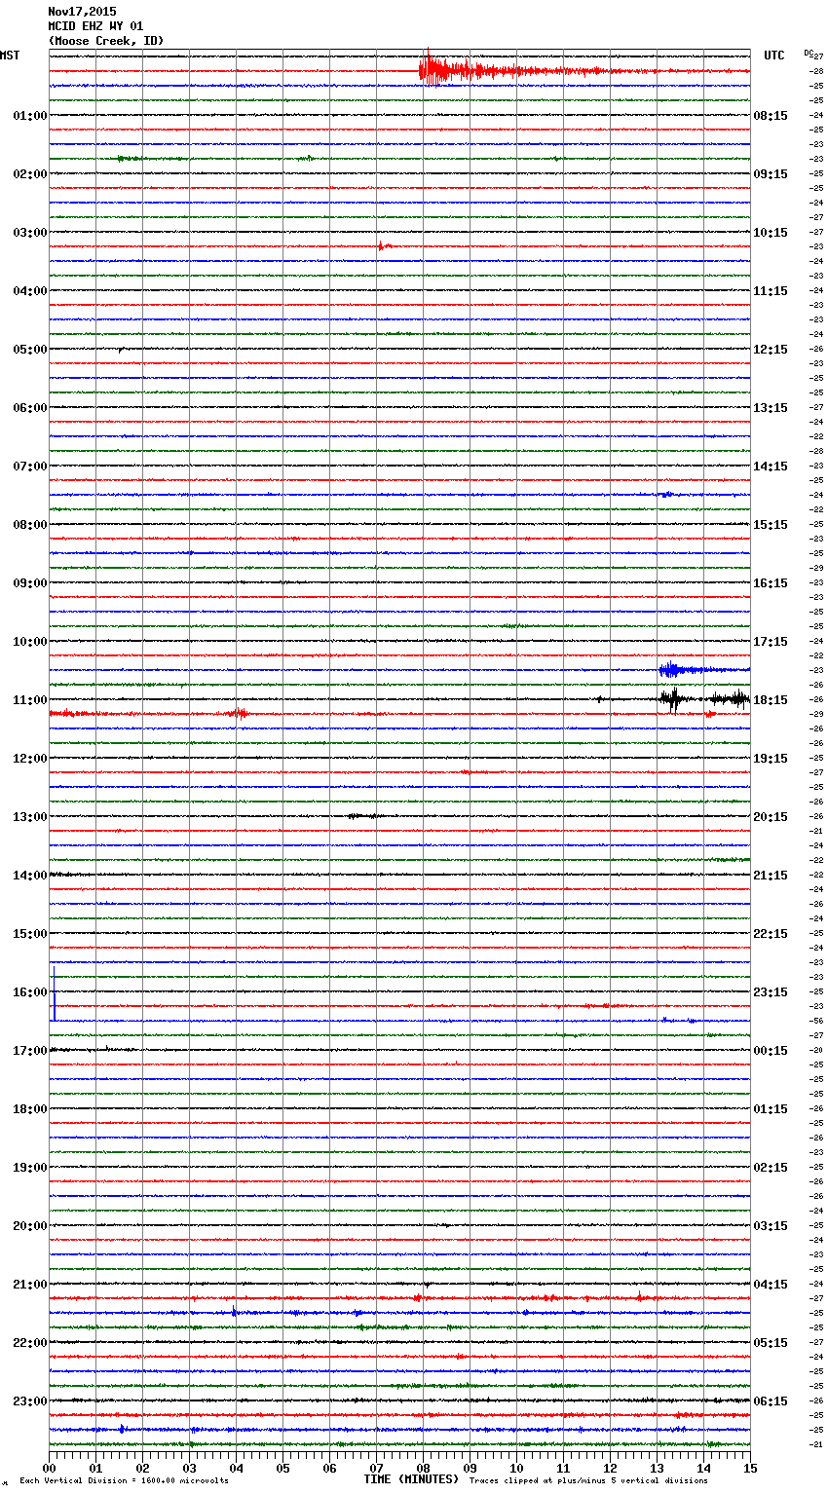This screenshot has width=828, height=1494.
Task: Select the 12:00 MST time label
Action: point(30,759)
